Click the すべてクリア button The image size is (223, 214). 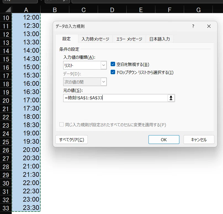(71, 140)
